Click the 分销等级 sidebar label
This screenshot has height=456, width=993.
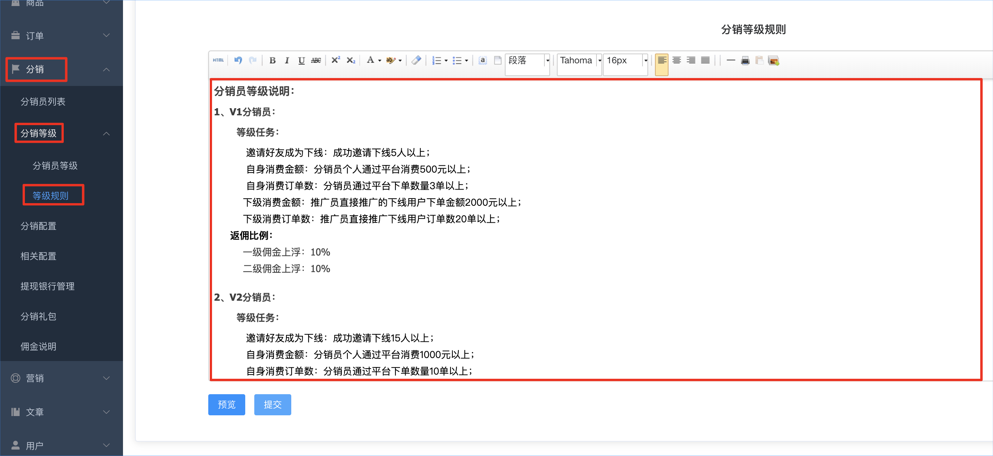38,133
